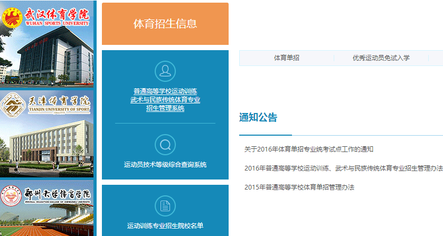Open notice 2016年普通高等学校运动训练 招生管理办法
This screenshot has width=443, height=236.
[x=344, y=168]
